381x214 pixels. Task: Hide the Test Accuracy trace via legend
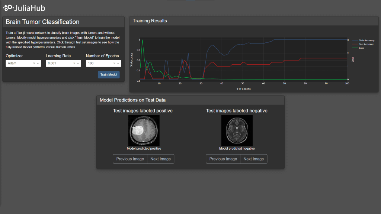point(366,44)
